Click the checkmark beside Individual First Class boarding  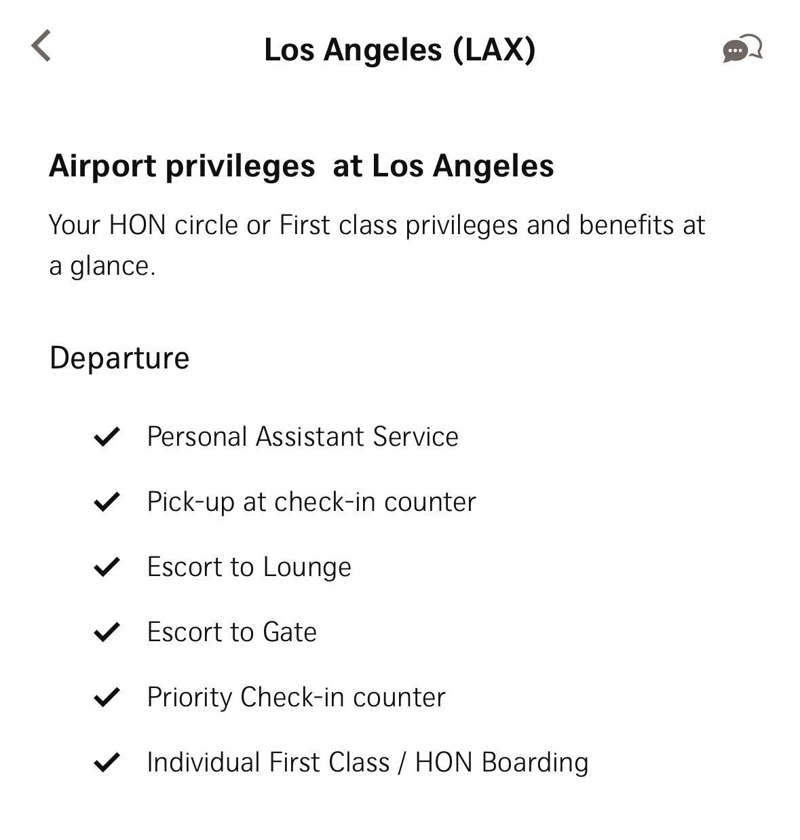[107, 763]
